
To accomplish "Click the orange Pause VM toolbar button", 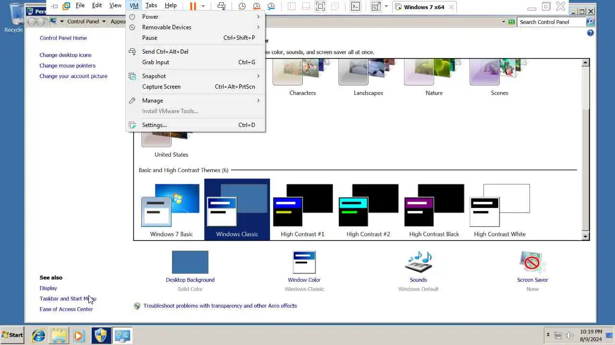I will 193,6.
